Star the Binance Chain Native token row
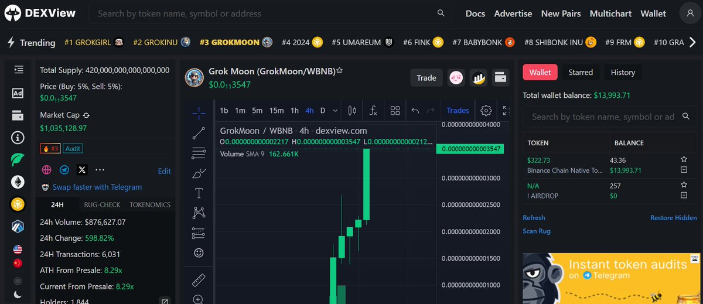This screenshot has width=703, height=304. [x=684, y=159]
